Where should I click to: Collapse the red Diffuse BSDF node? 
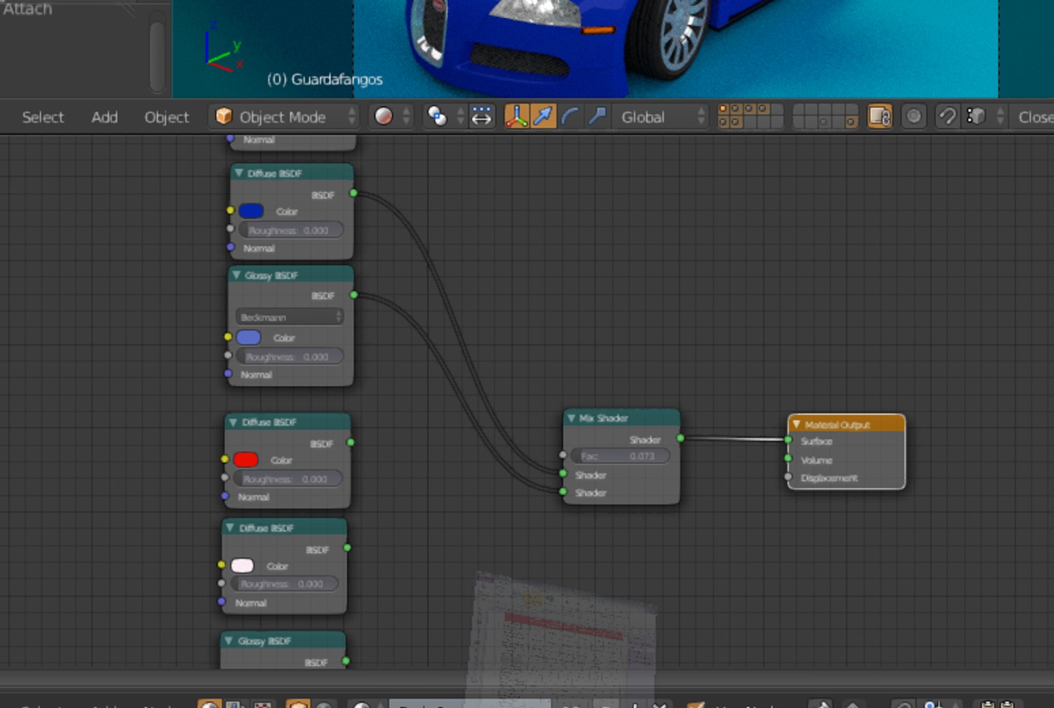click(233, 422)
